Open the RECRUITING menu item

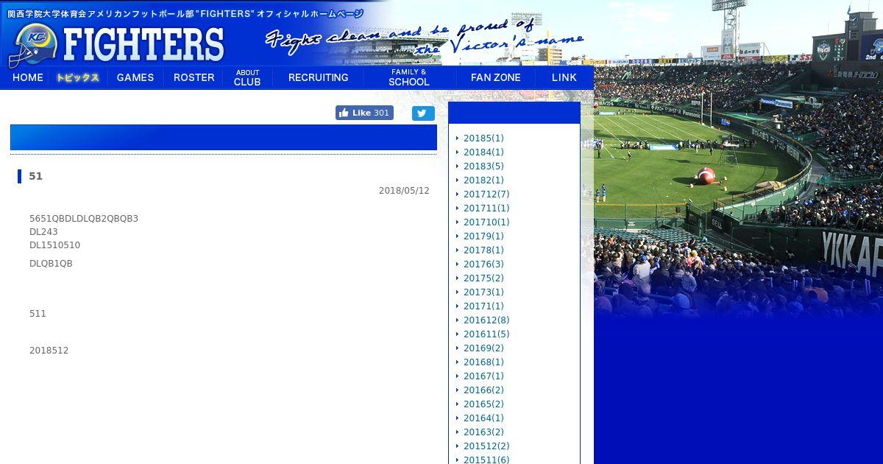coord(319,77)
